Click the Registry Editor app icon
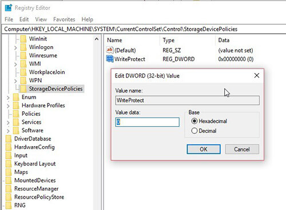 [9, 8]
